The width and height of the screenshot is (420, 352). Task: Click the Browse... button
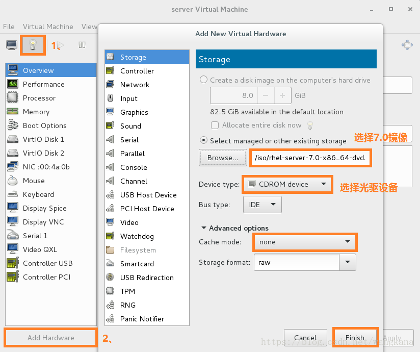pyautogui.click(x=223, y=158)
